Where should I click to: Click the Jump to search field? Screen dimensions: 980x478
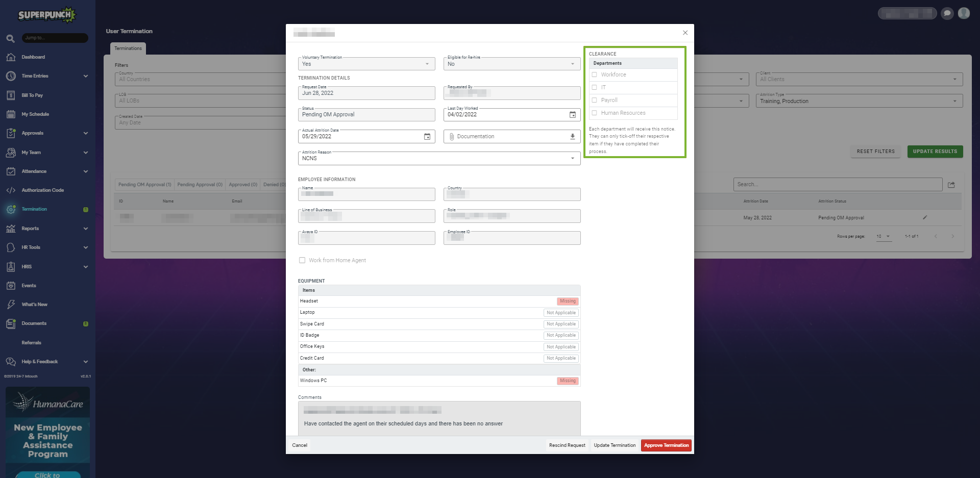pyautogui.click(x=55, y=38)
